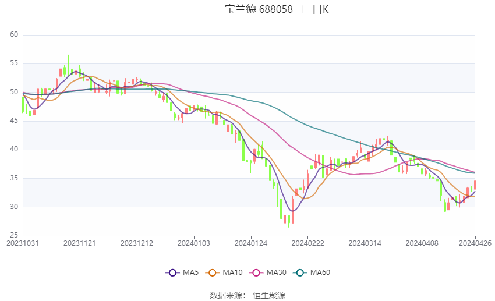This screenshot has width=495, height=301.
Task: Click the 25 price axis label
Action: point(14,235)
